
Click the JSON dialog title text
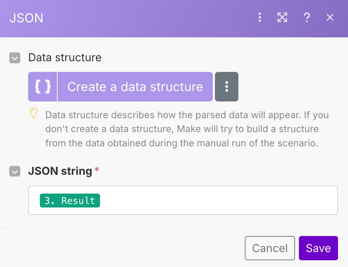[x=26, y=18]
